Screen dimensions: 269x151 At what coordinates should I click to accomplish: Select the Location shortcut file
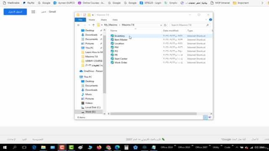coord(119,44)
